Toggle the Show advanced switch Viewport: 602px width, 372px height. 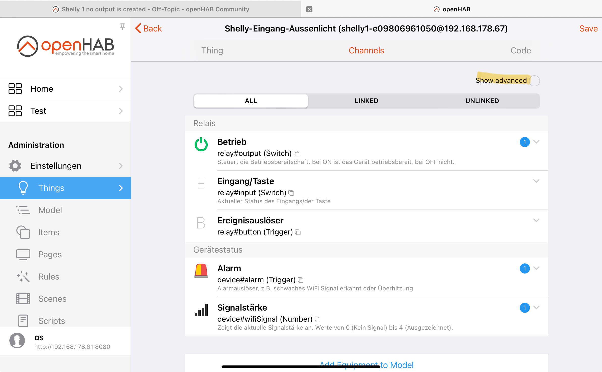click(x=534, y=81)
